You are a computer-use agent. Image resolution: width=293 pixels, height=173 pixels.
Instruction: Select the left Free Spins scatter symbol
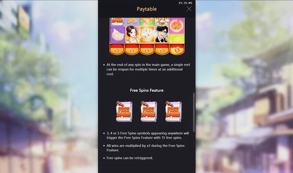[x=124, y=111]
